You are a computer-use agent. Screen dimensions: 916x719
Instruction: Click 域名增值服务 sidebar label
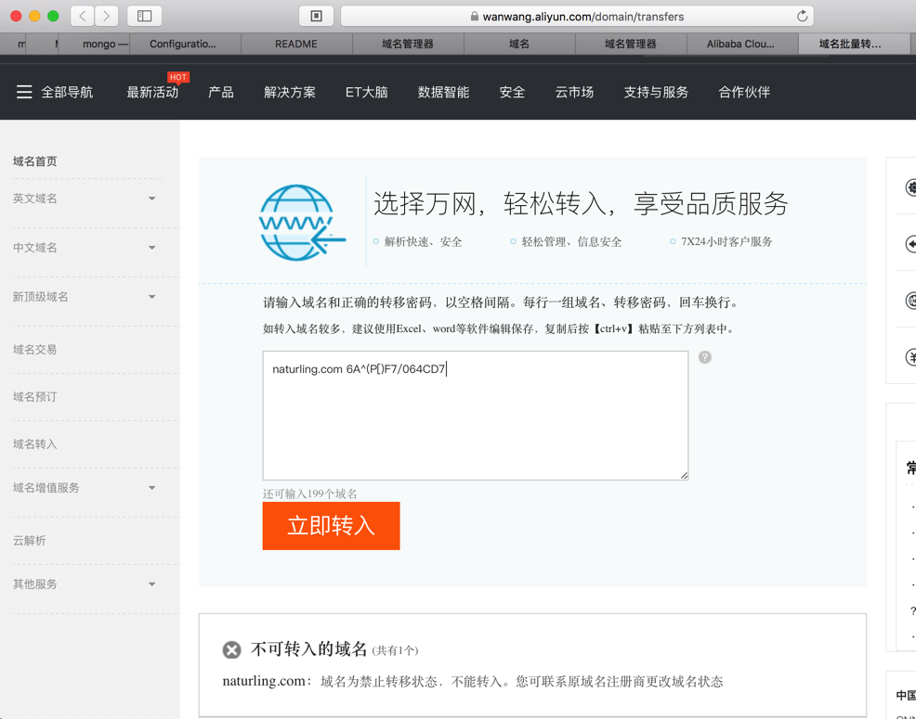click(46, 487)
